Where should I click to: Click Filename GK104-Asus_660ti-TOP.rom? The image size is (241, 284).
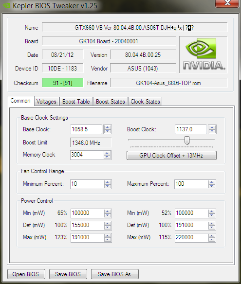(168, 83)
